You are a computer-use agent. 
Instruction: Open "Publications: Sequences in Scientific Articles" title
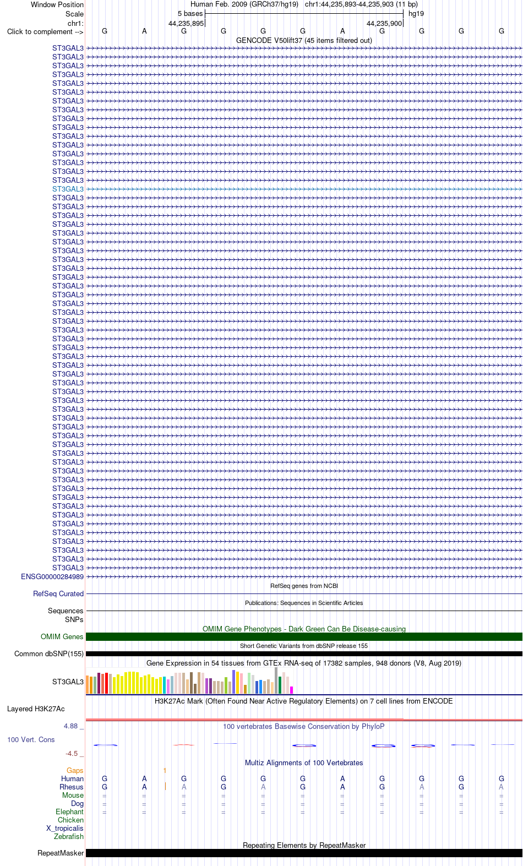tap(304, 603)
